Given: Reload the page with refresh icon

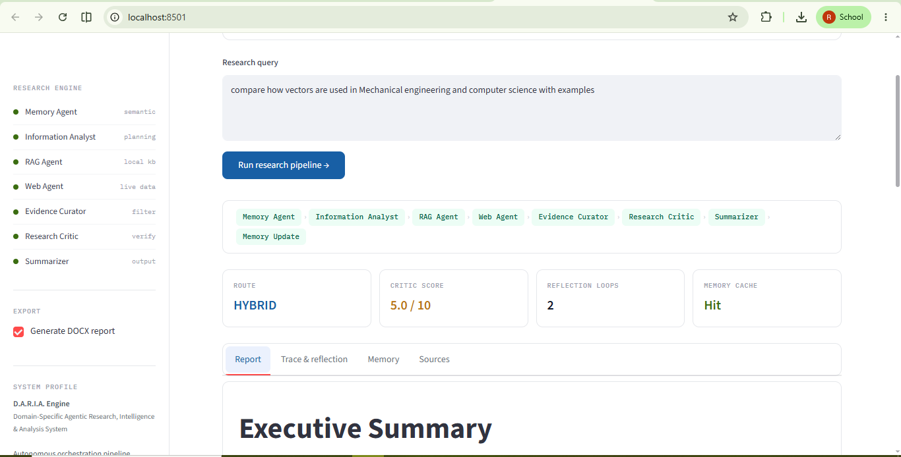Looking at the screenshot, I should 63,17.
